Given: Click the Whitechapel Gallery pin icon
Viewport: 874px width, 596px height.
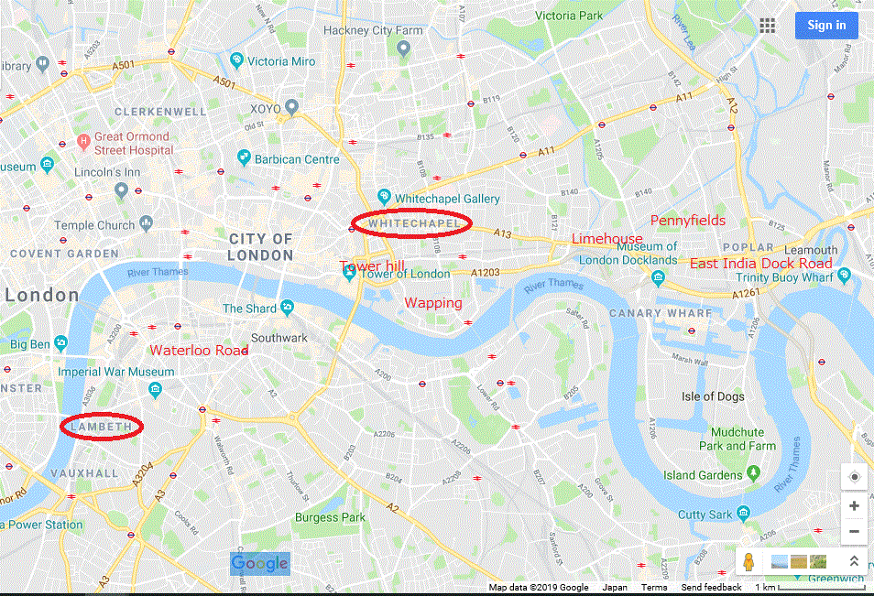Looking at the screenshot, I should click(384, 197).
